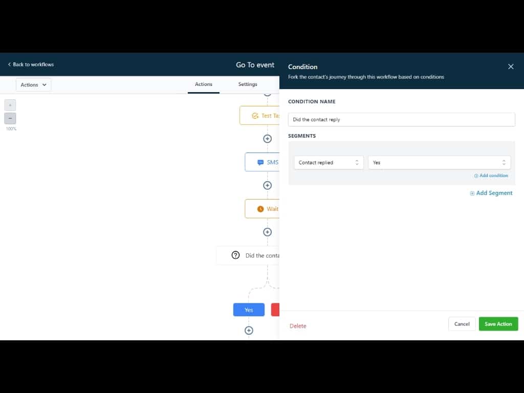Click the Add condition link
This screenshot has width=524, height=393.
pos(491,176)
